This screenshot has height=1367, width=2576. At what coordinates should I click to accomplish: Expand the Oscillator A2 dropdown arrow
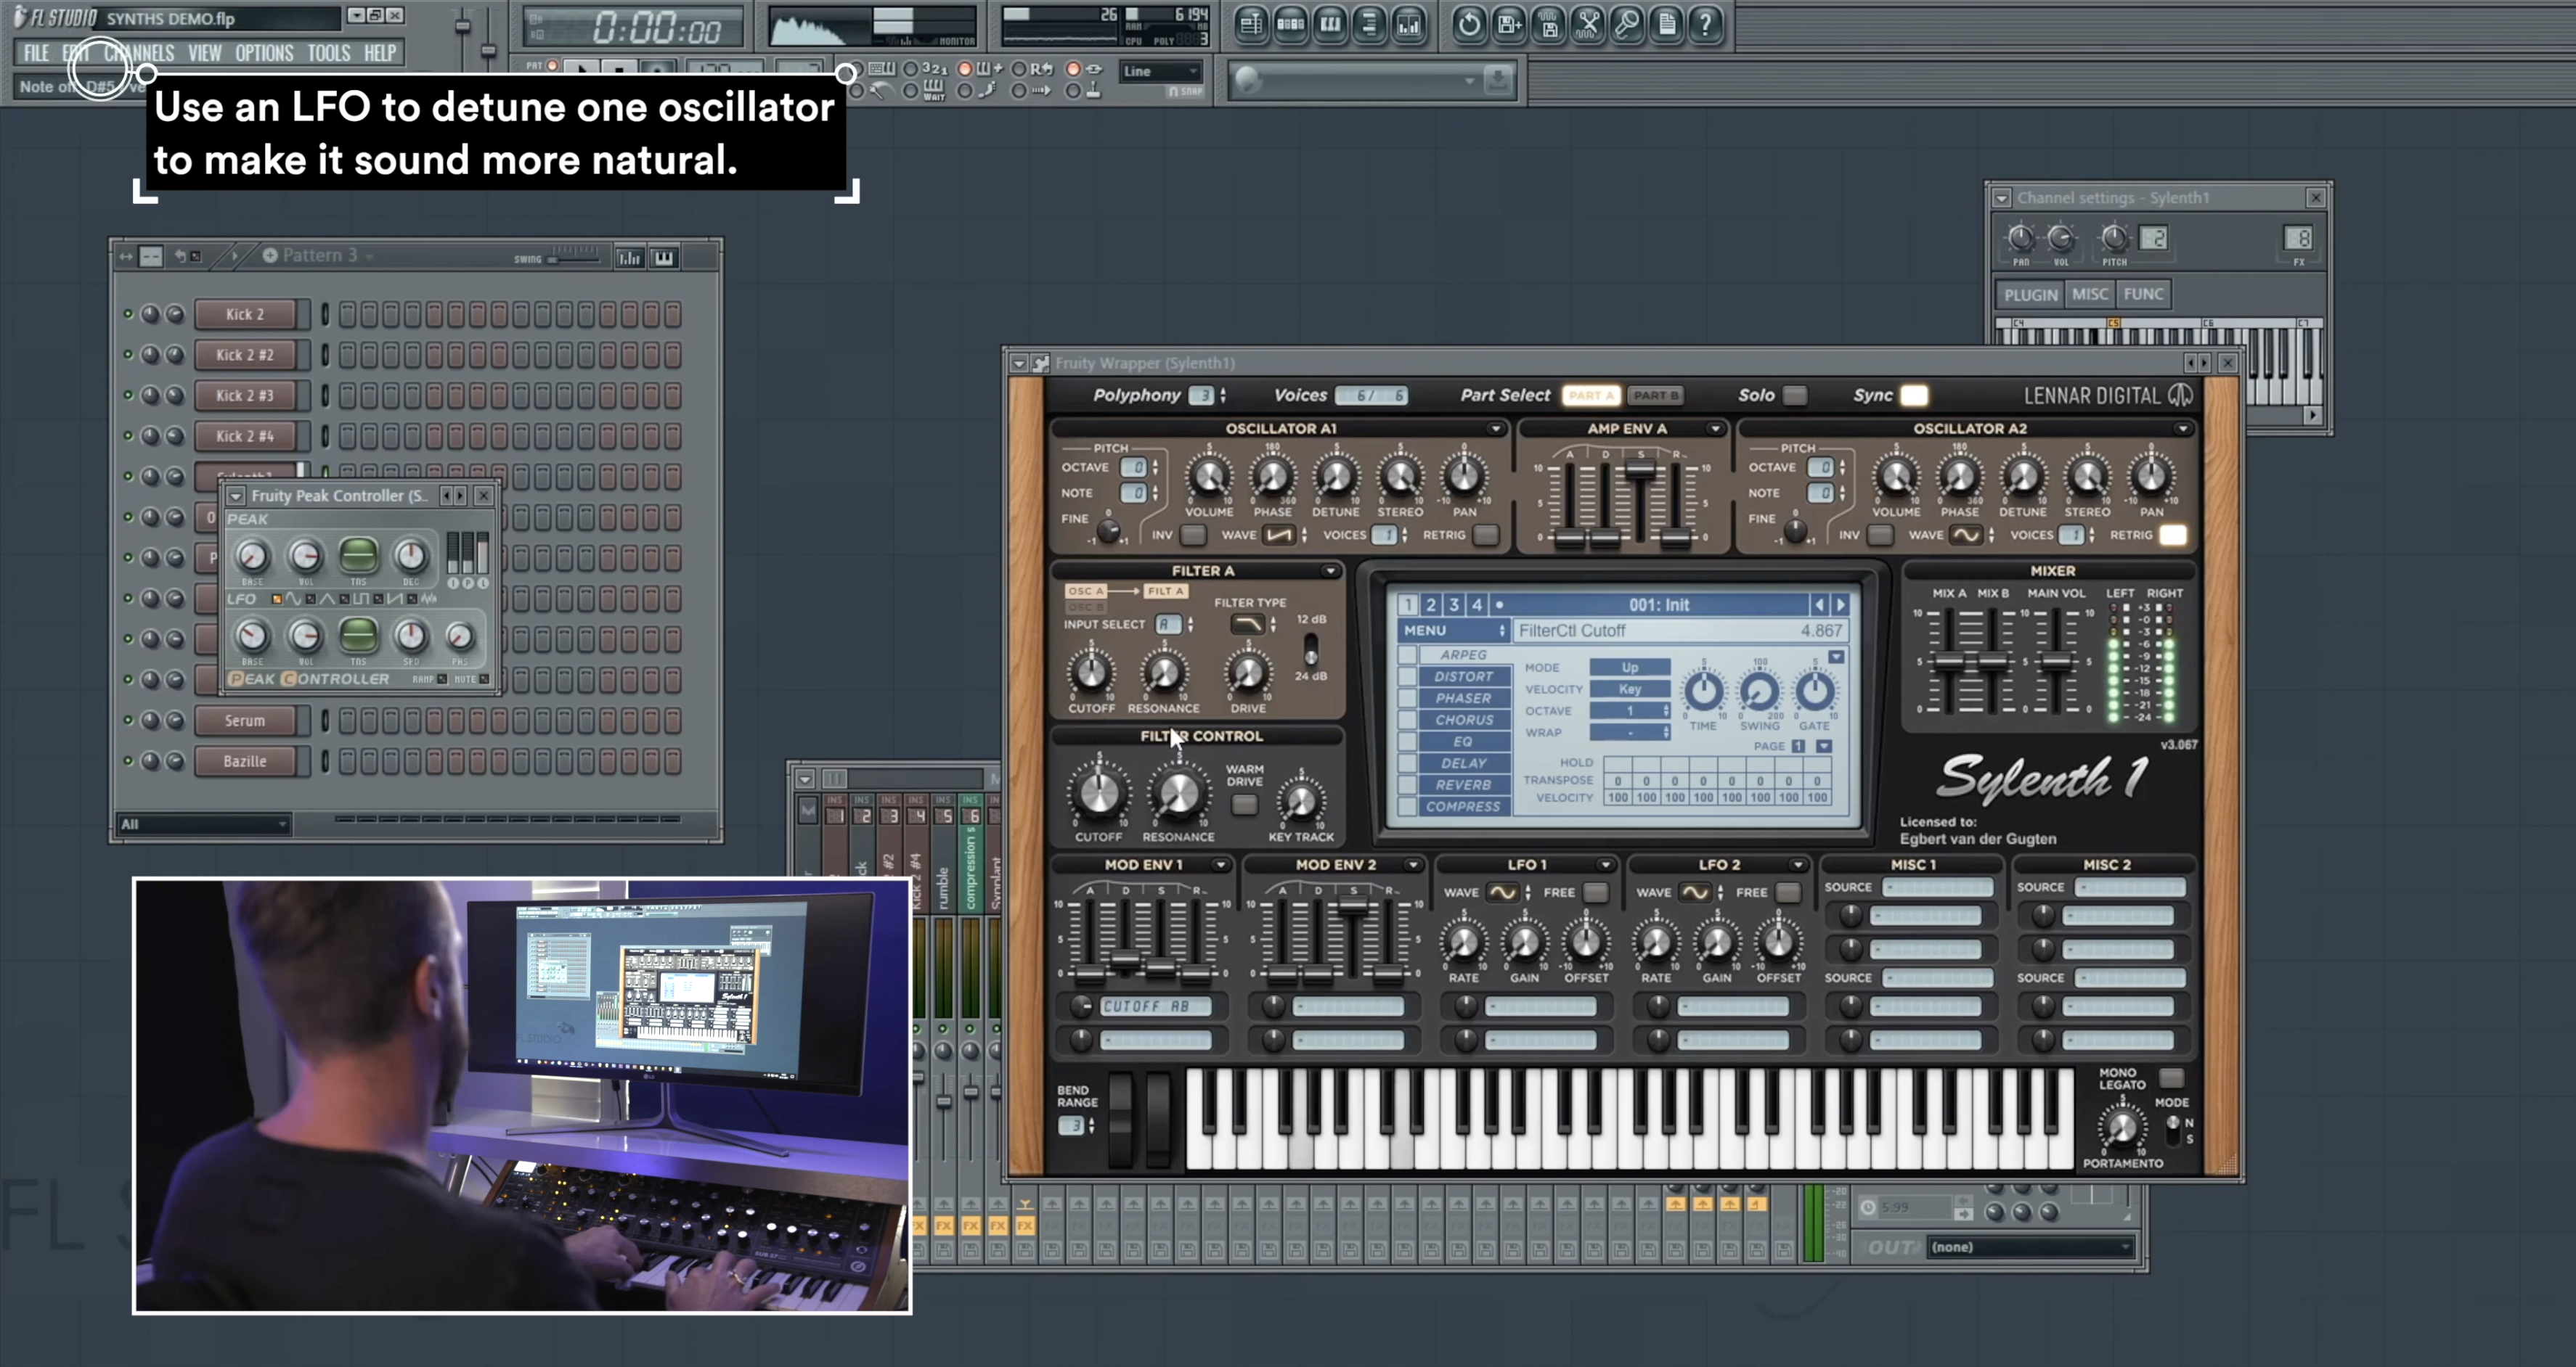click(x=2183, y=429)
